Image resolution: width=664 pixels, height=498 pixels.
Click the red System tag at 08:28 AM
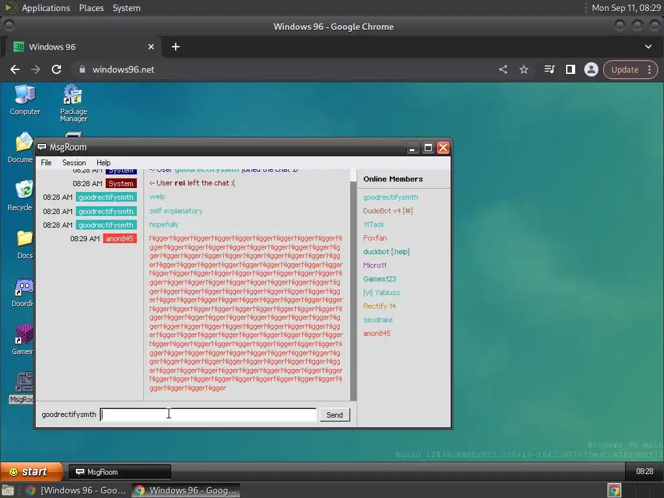pyautogui.click(x=121, y=184)
